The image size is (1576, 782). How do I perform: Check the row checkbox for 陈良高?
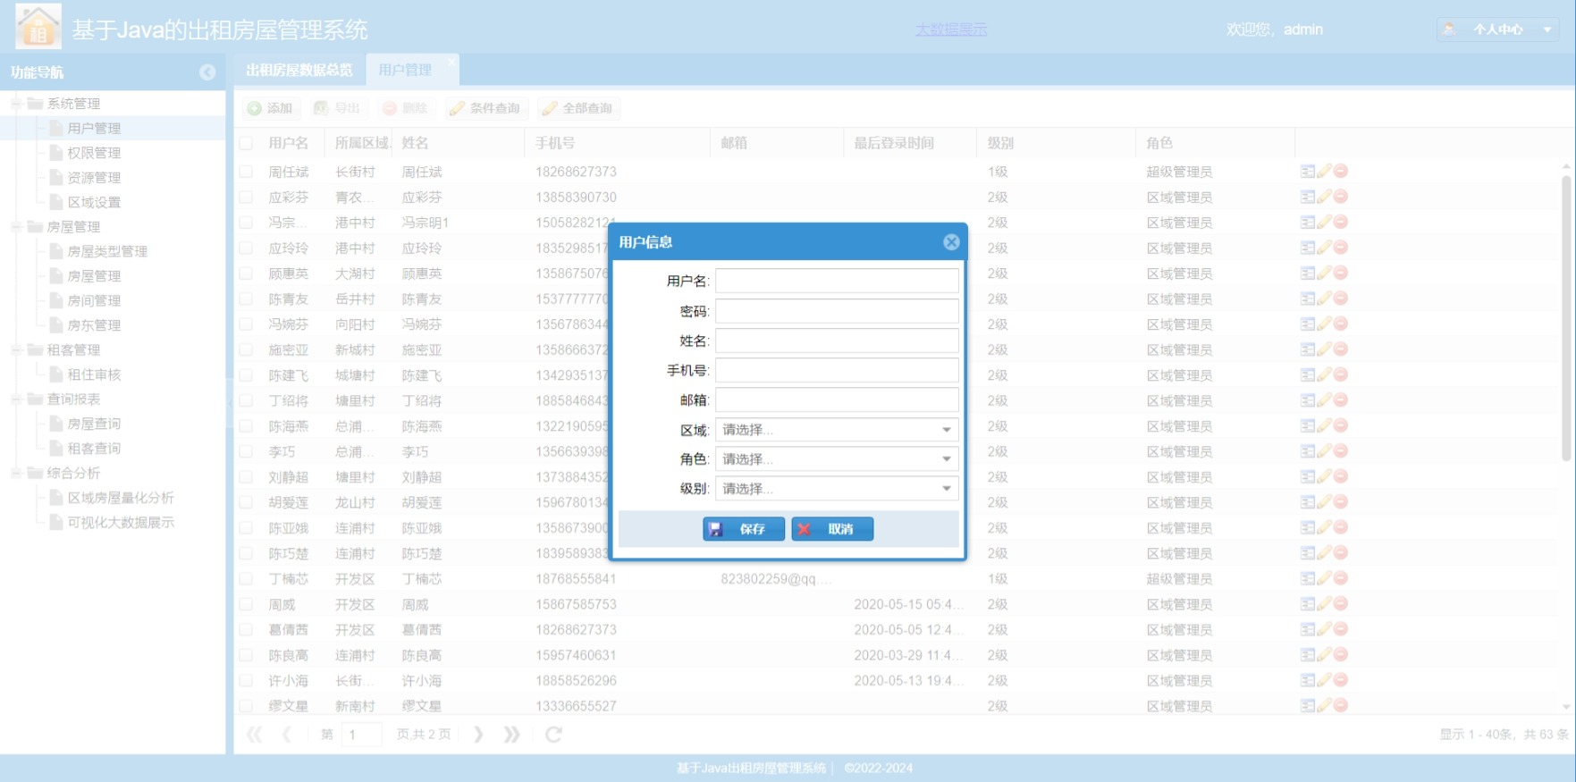[x=246, y=656]
